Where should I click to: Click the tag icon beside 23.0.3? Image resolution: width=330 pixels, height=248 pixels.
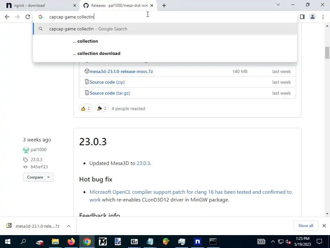(x=25, y=160)
